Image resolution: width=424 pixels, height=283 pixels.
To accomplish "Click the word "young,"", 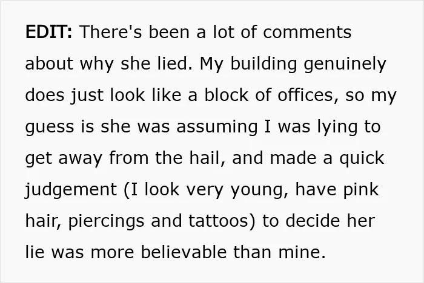I will click(259, 190).
